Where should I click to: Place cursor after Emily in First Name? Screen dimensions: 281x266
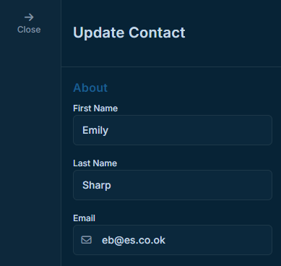109,130
